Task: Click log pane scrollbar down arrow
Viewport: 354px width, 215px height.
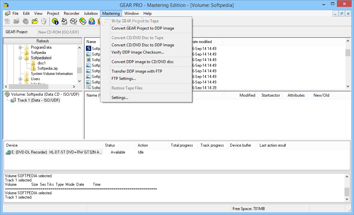Action: click(347, 199)
